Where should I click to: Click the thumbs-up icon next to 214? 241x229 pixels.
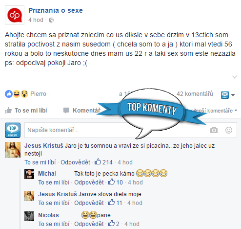pyautogui.click(x=98, y=162)
